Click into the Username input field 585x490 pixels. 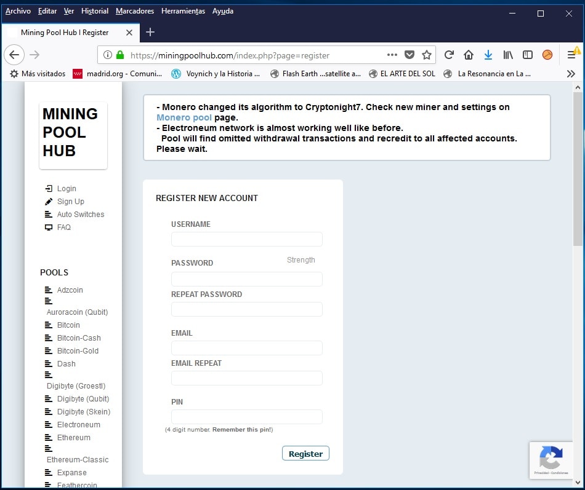tap(246, 239)
